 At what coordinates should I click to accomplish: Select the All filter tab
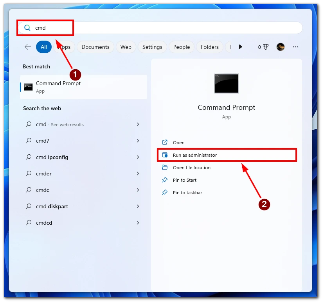(43, 47)
